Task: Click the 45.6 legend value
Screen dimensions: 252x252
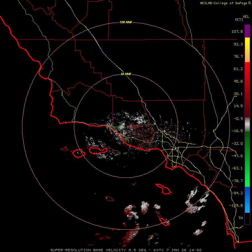Action: point(238,81)
